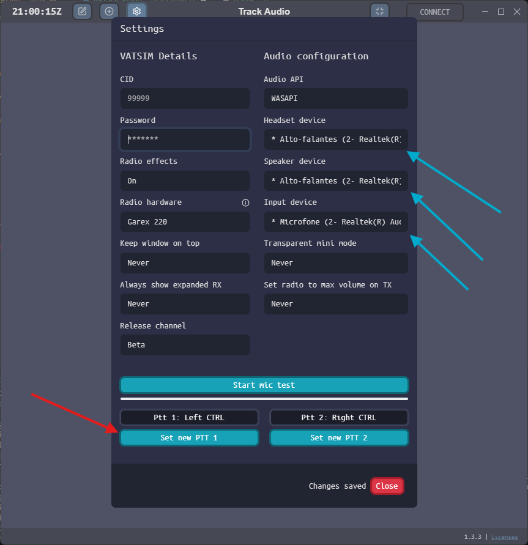Expand the Headset device dropdown

click(335, 139)
